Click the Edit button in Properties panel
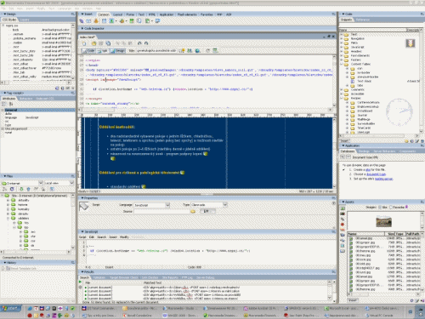The image size is (425, 319). (x=207, y=211)
